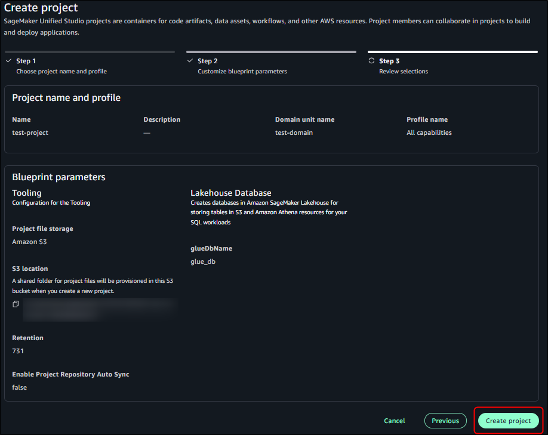Viewport: 548px width, 435px height.
Task: Select the glue_db database name value
Action: (x=202, y=261)
